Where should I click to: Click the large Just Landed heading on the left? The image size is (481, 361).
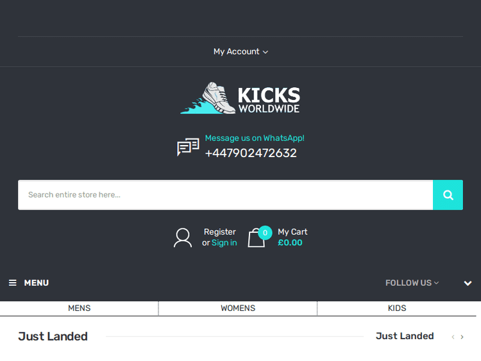coord(53,337)
